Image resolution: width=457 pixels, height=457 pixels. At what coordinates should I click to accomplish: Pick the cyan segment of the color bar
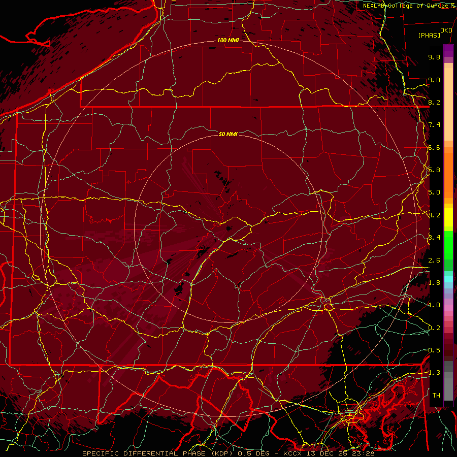[x=448, y=279]
